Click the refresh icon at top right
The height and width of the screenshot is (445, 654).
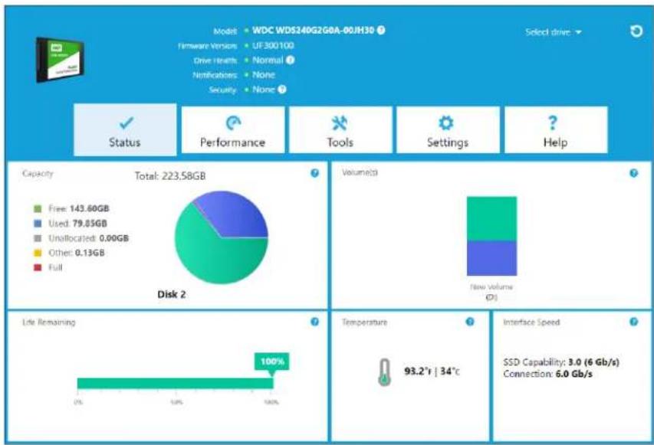tap(636, 31)
